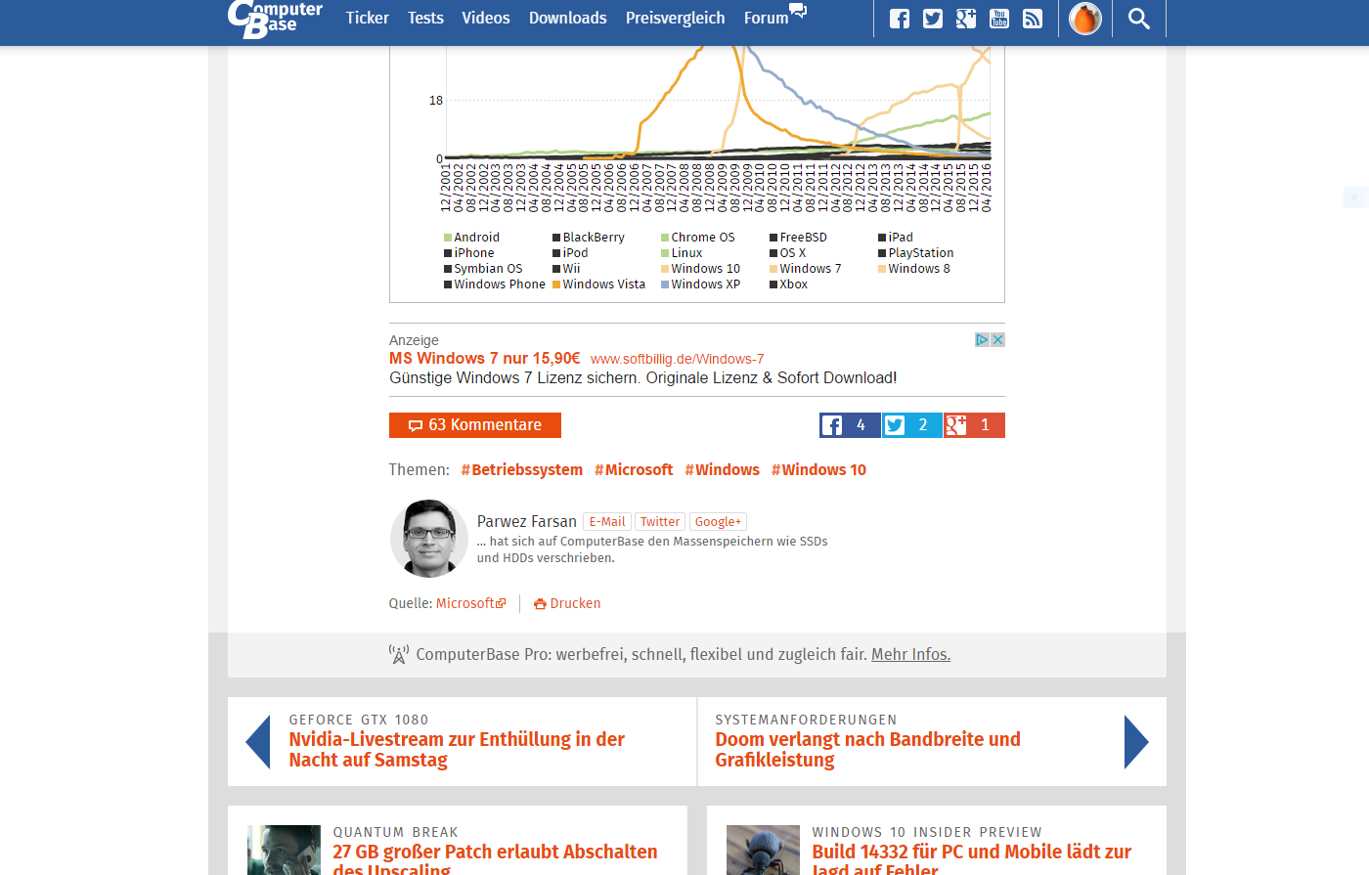Open the Doom verlangt nach Bandbreite article

868,750
